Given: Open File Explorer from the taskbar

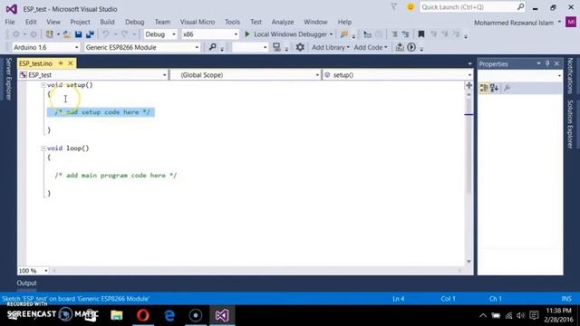Looking at the screenshot, I should point(117,315).
